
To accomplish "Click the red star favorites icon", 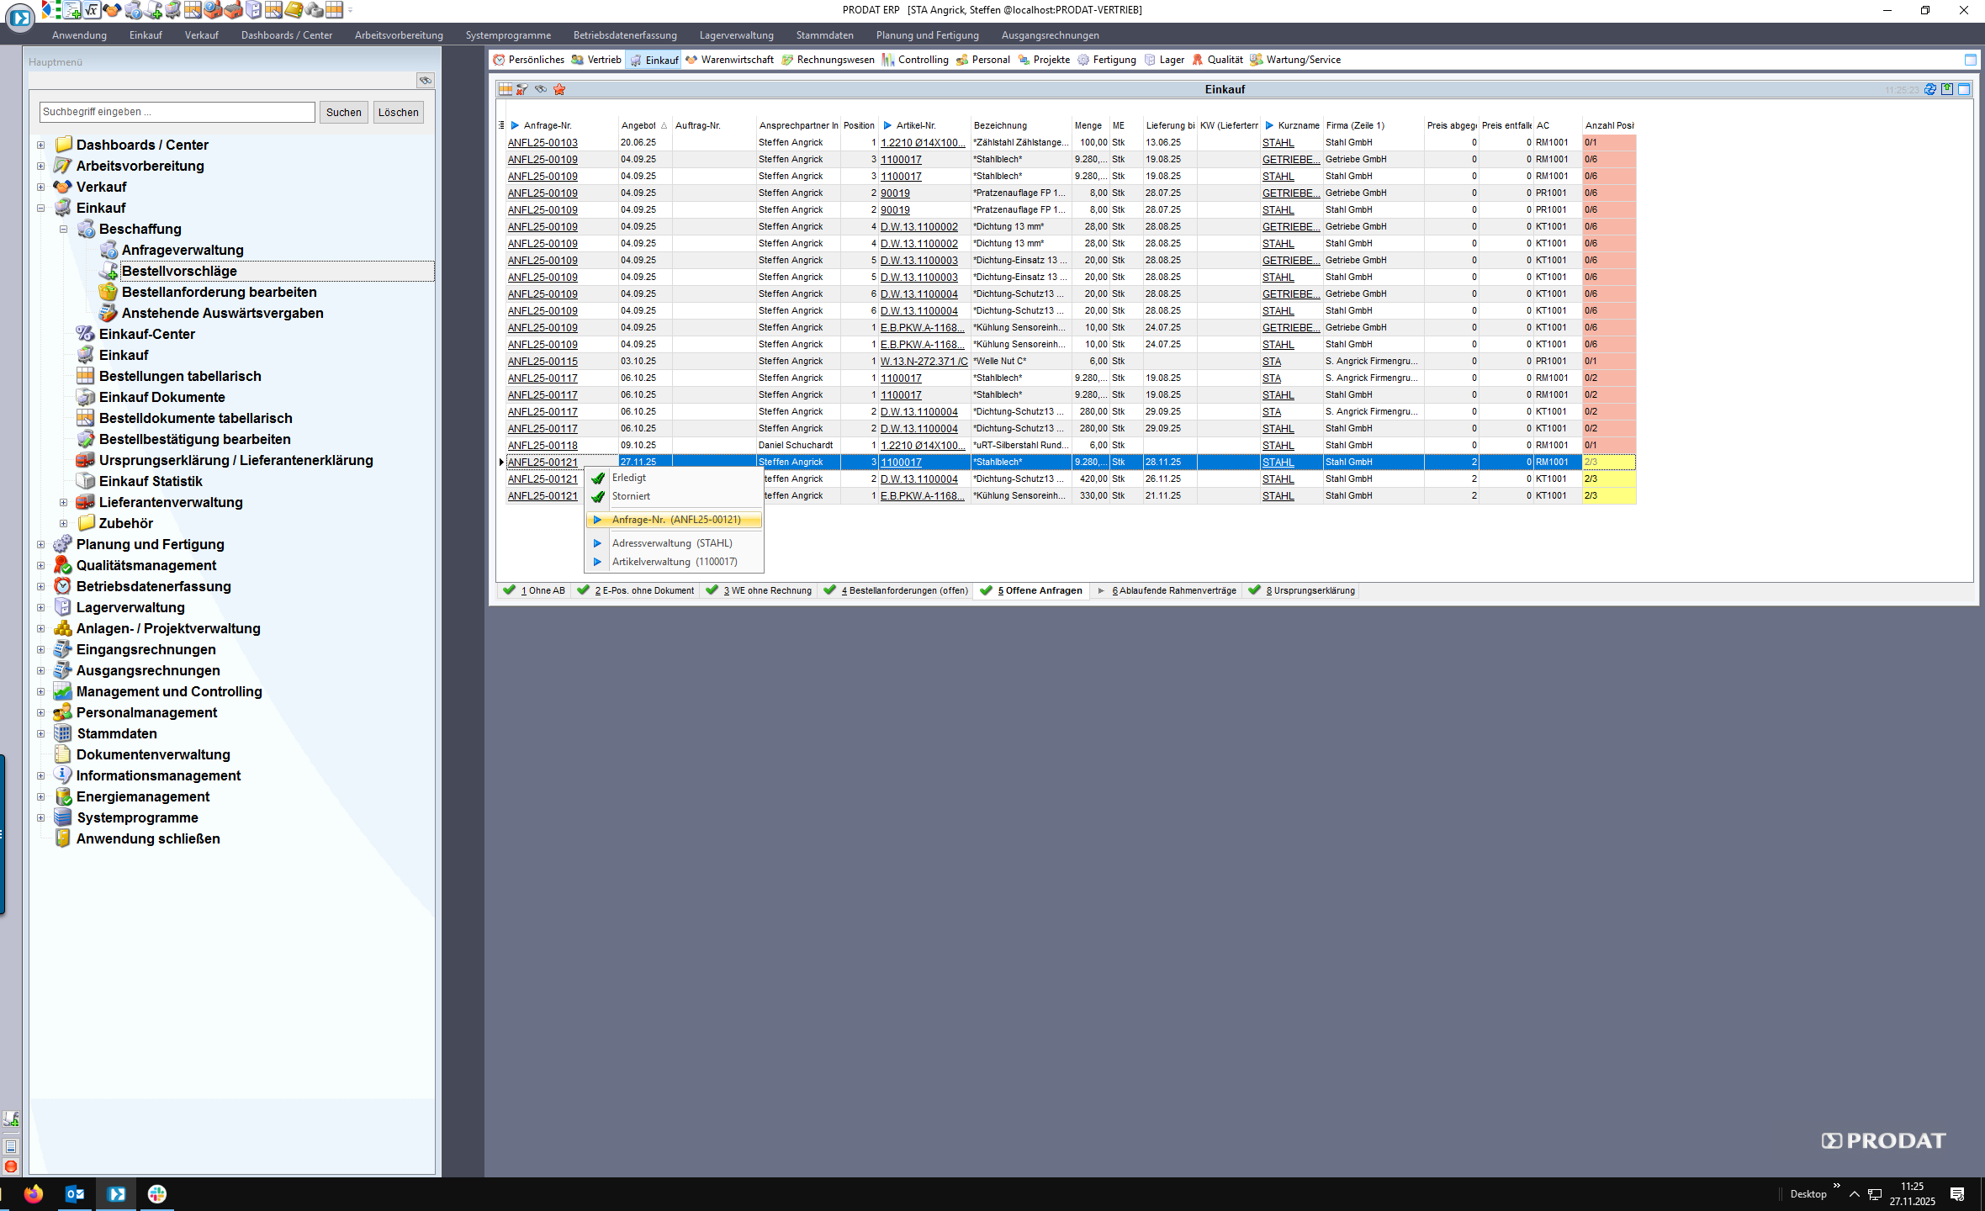I will [x=559, y=89].
